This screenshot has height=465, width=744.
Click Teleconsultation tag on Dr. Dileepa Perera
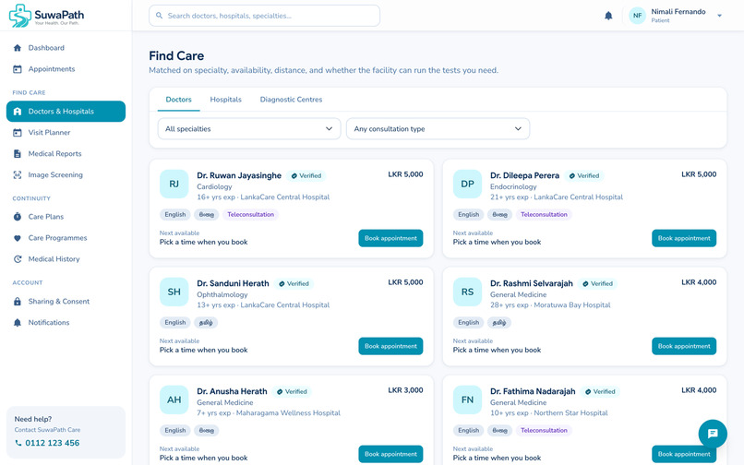tap(544, 215)
